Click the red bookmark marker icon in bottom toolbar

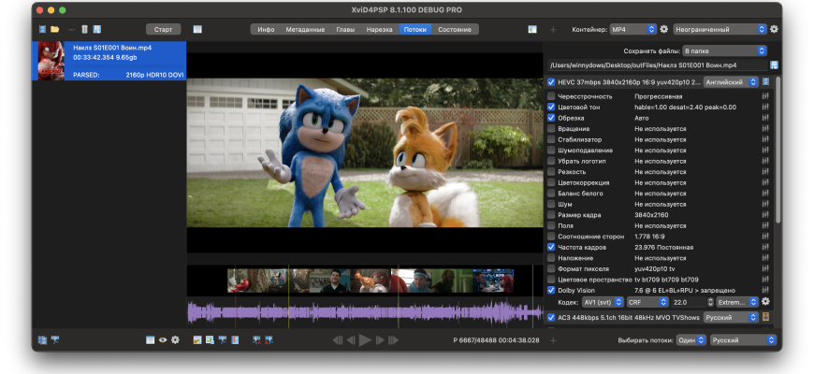[x=235, y=340]
